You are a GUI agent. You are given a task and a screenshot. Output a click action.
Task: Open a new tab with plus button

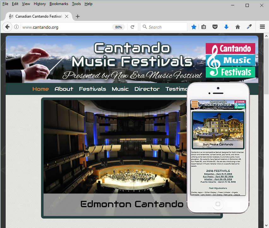[x=78, y=16]
